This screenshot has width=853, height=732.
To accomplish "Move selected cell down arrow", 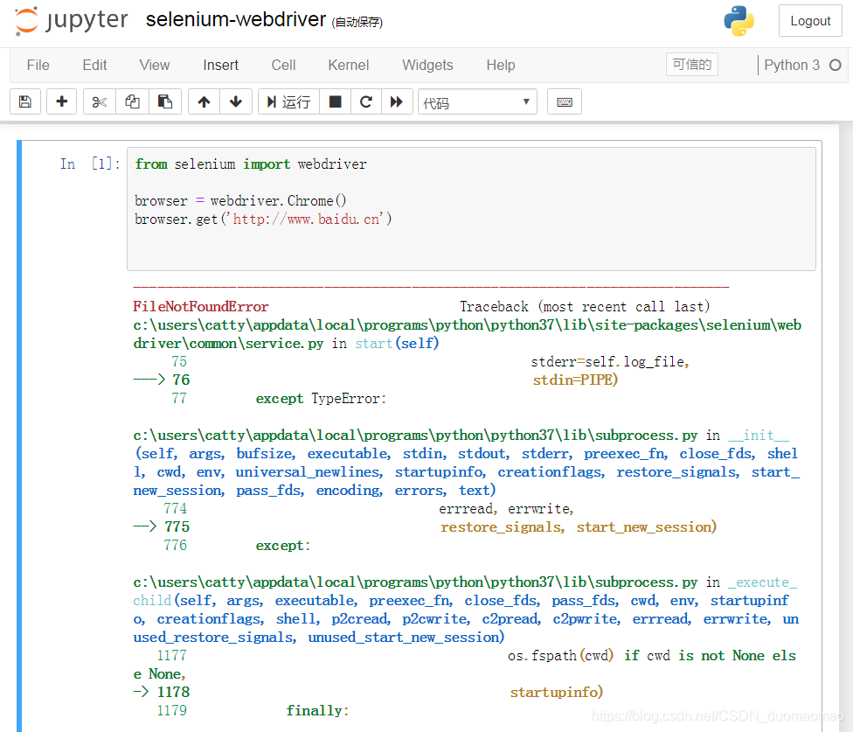I will pos(236,101).
